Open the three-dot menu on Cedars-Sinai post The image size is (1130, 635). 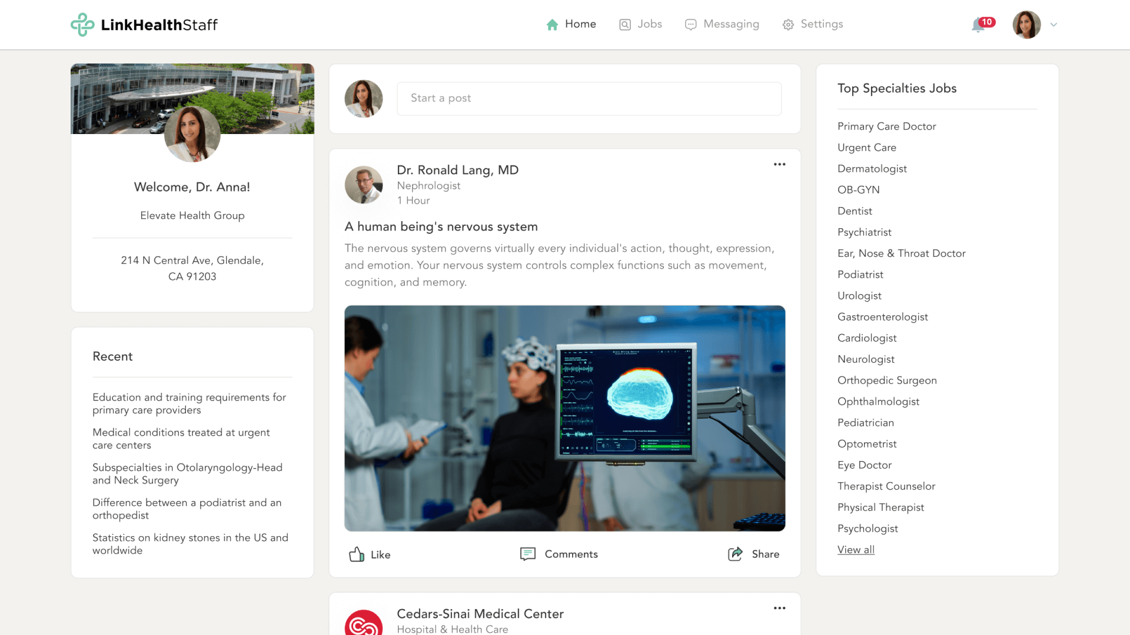click(780, 609)
